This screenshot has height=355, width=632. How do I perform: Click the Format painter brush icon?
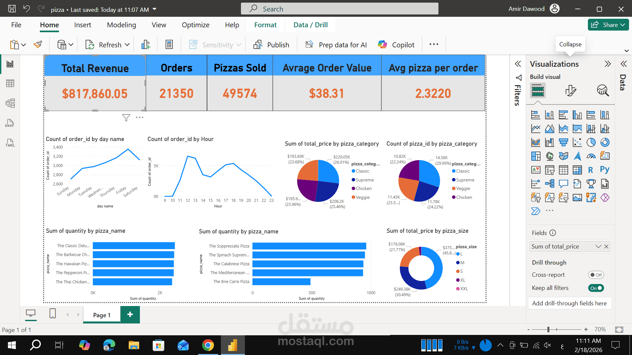tap(38, 44)
